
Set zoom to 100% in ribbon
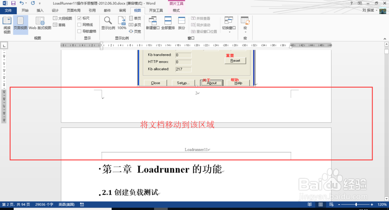coord(122,23)
